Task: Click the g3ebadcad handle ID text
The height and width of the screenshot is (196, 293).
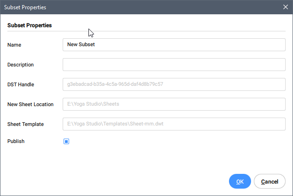Action: click(x=115, y=84)
